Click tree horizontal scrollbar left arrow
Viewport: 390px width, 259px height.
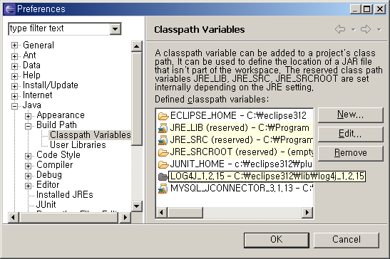click(x=13, y=218)
